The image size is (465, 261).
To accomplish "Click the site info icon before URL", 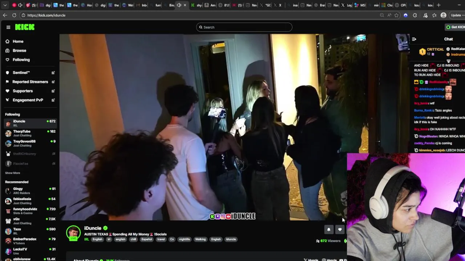I will click(x=23, y=15).
